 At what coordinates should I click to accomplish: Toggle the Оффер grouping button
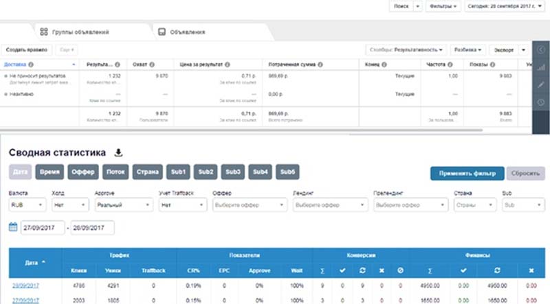[x=83, y=172]
